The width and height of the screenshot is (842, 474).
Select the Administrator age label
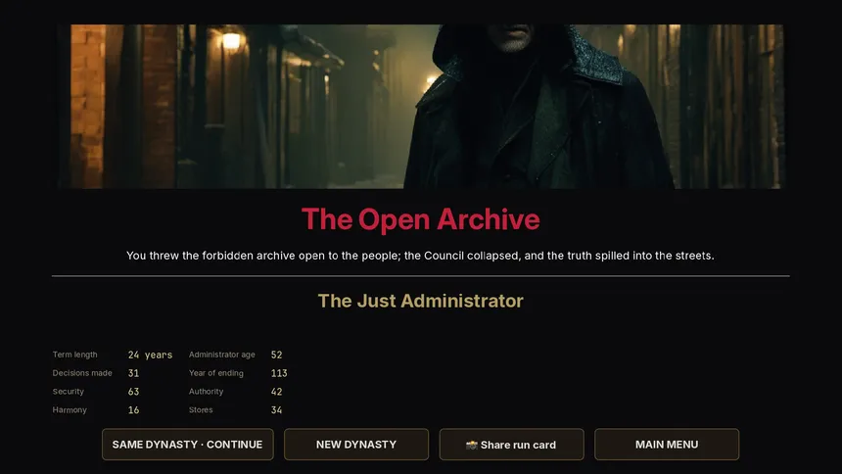click(x=222, y=355)
